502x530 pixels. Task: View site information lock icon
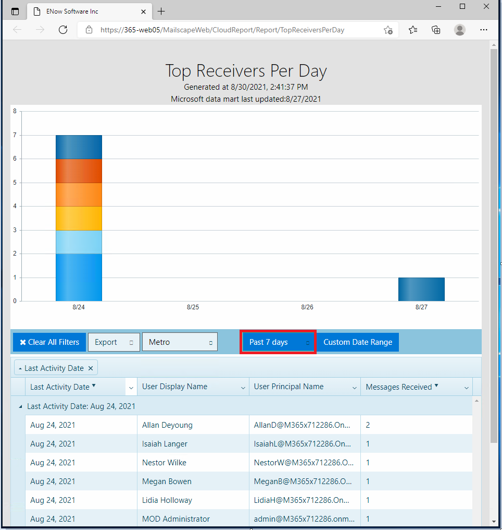[x=89, y=30]
